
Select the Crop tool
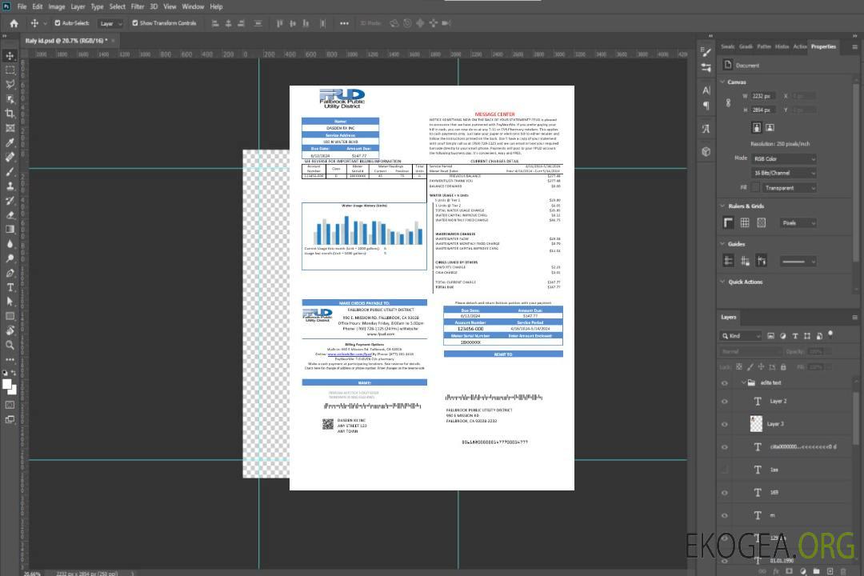[x=10, y=114]
